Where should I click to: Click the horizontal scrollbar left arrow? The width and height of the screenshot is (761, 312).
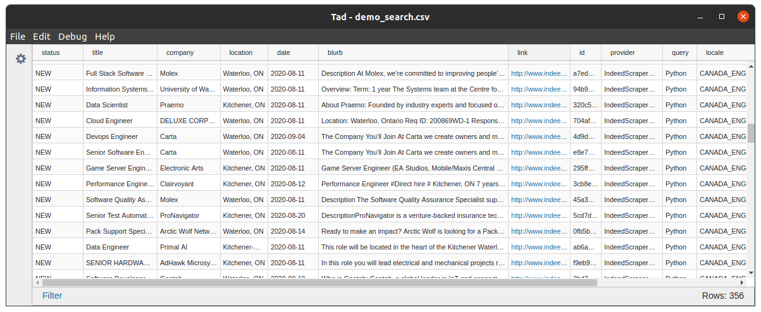(x=37, y=282)
